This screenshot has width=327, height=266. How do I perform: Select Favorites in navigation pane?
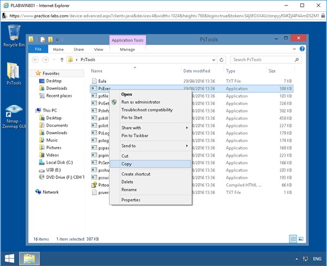(x=51, y=73)
